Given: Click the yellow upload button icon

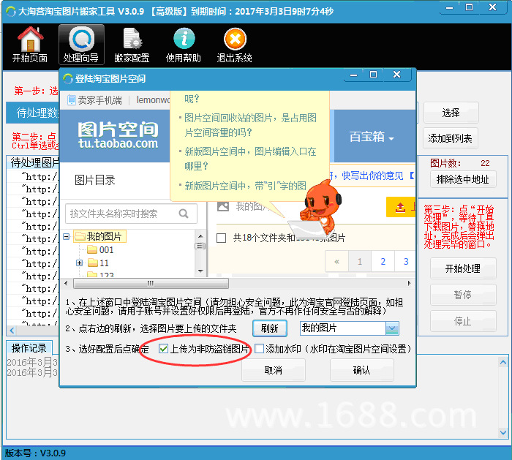Looking at the screenshot, I should 401,207.
